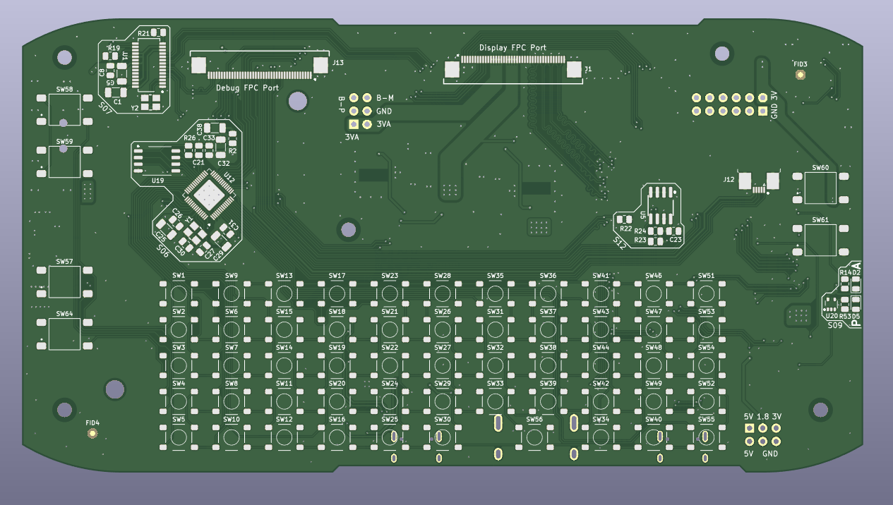Select the Debug FPC Port connector

click(x=260, y=66)
